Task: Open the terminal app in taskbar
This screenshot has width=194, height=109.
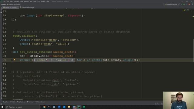Action: click(x=49, y=107)
